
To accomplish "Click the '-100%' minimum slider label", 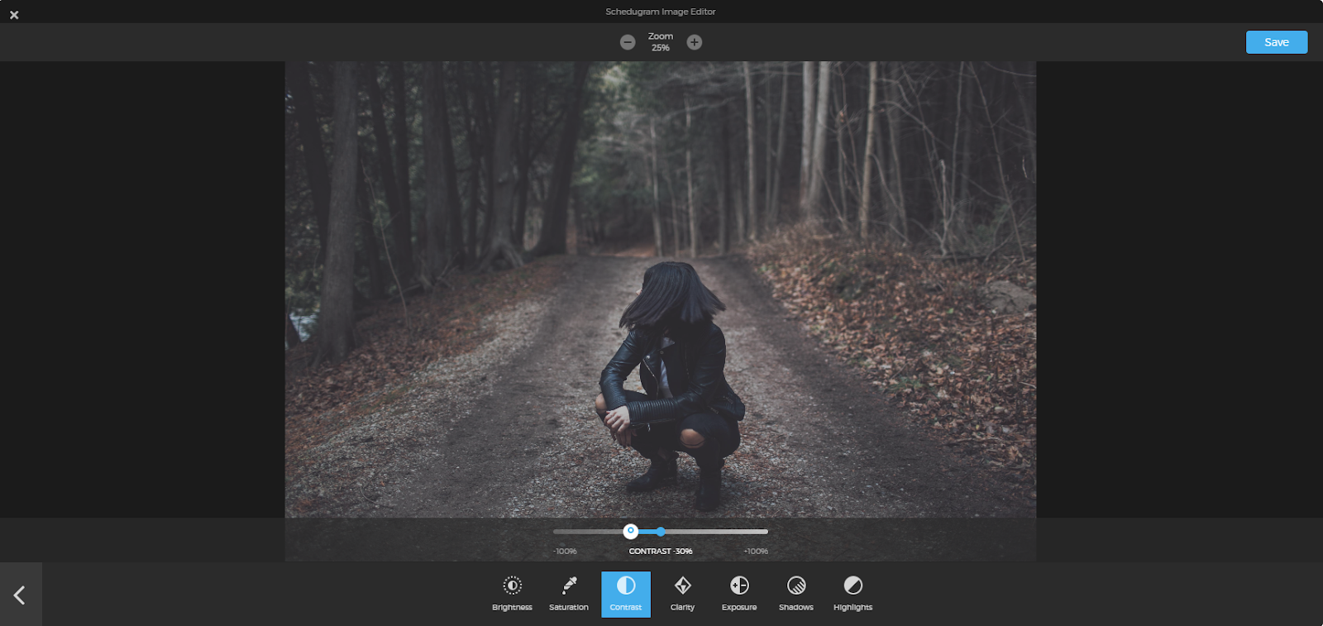I will [566, 552].
